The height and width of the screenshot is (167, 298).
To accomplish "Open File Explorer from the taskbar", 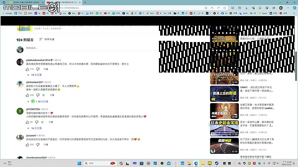I will coord(189,163).
